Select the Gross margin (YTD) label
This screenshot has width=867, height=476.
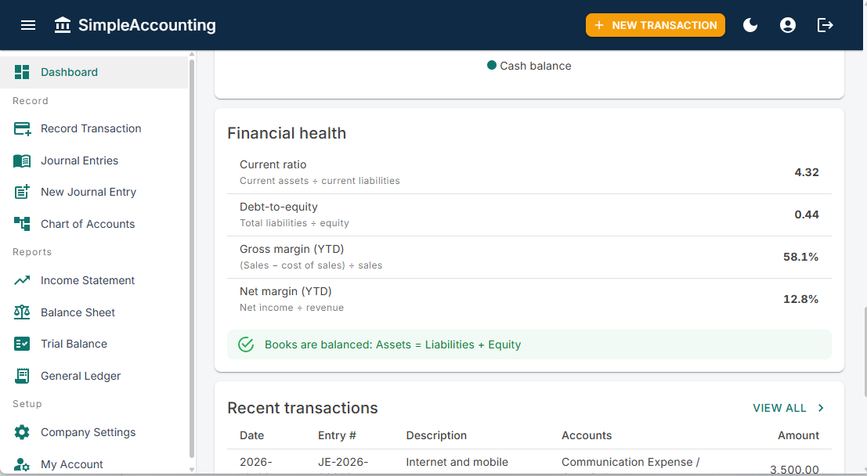point(291,249)
